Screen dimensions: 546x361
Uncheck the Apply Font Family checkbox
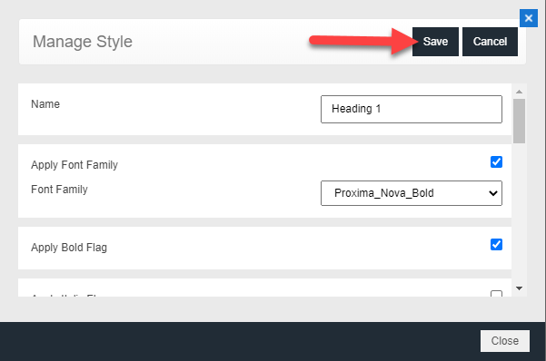pos(496,161)
